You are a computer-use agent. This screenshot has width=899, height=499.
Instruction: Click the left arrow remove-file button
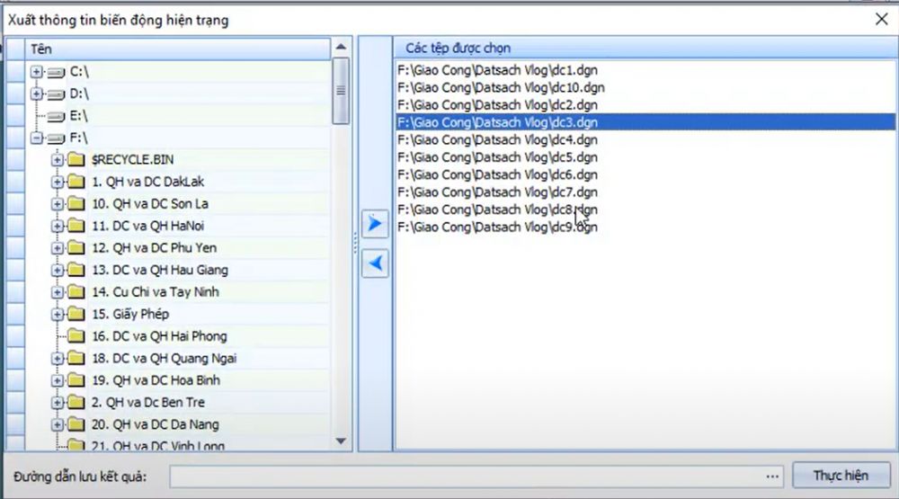(x=375, y=263)
